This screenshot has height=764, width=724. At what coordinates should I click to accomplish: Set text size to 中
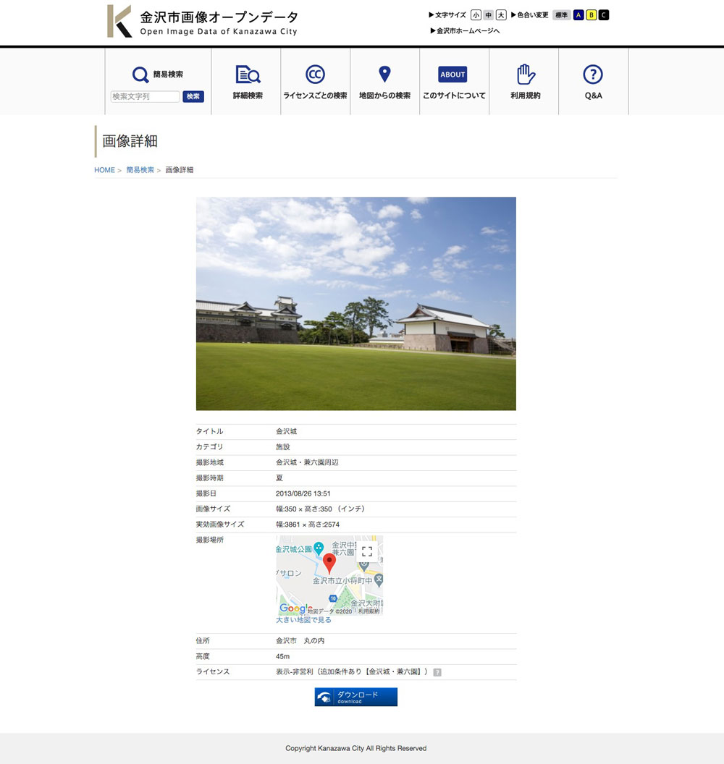[x=489, y=15]
